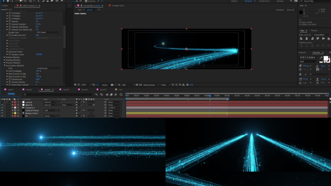Image resolution: width=331 pixels, height=186 pixels.
Task: Click the white fill color swatch
Action: click(x=326, y=58)
